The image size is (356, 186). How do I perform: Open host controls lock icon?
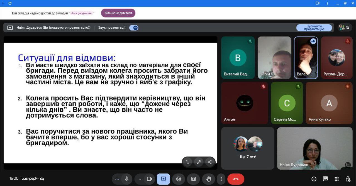348,179
